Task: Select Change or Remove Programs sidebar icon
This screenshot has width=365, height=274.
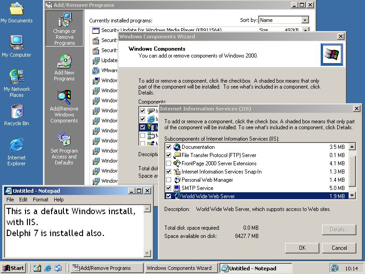Action: 64,28
